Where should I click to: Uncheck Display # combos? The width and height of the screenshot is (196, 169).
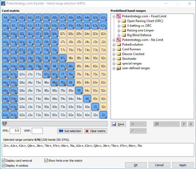(4, 166)
